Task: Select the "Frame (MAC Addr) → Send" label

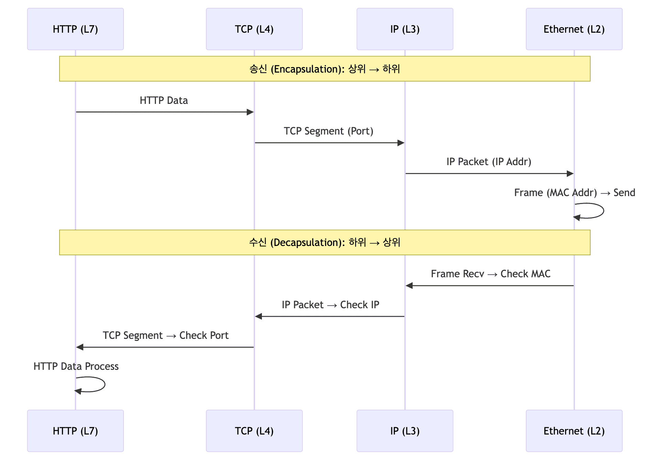Action: 574,193
